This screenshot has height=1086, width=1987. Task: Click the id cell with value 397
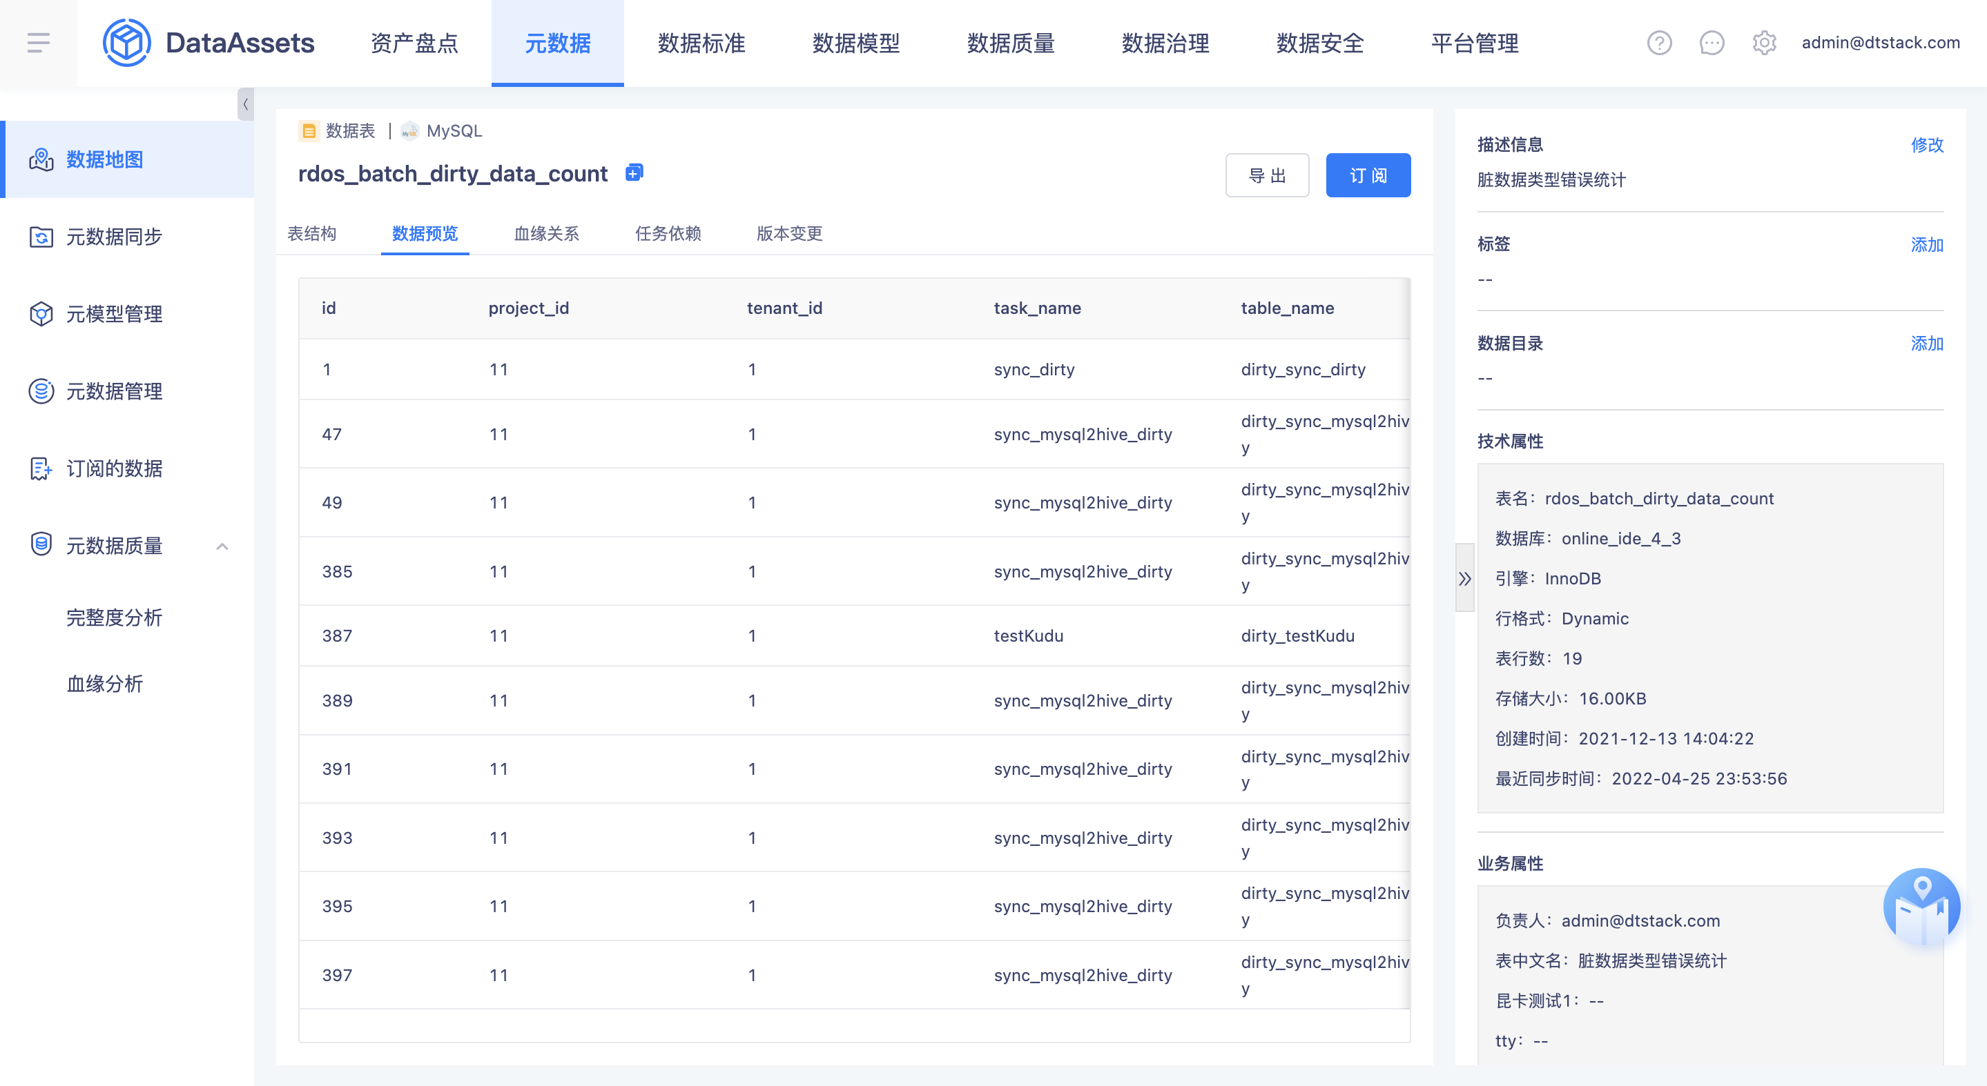pyautogui.click(x=337, y=975)
